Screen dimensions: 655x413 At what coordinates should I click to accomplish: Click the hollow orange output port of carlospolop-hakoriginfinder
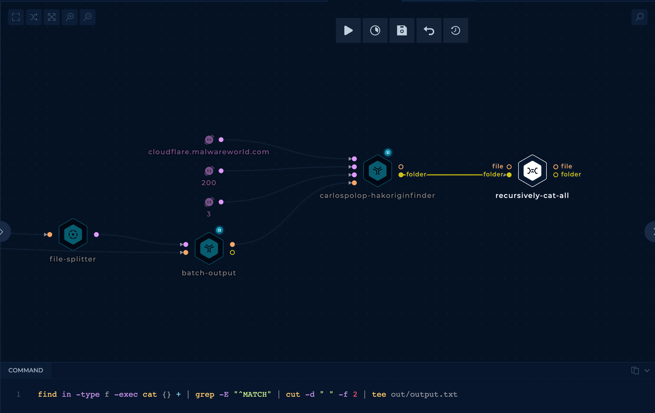(x=401, y=167)
